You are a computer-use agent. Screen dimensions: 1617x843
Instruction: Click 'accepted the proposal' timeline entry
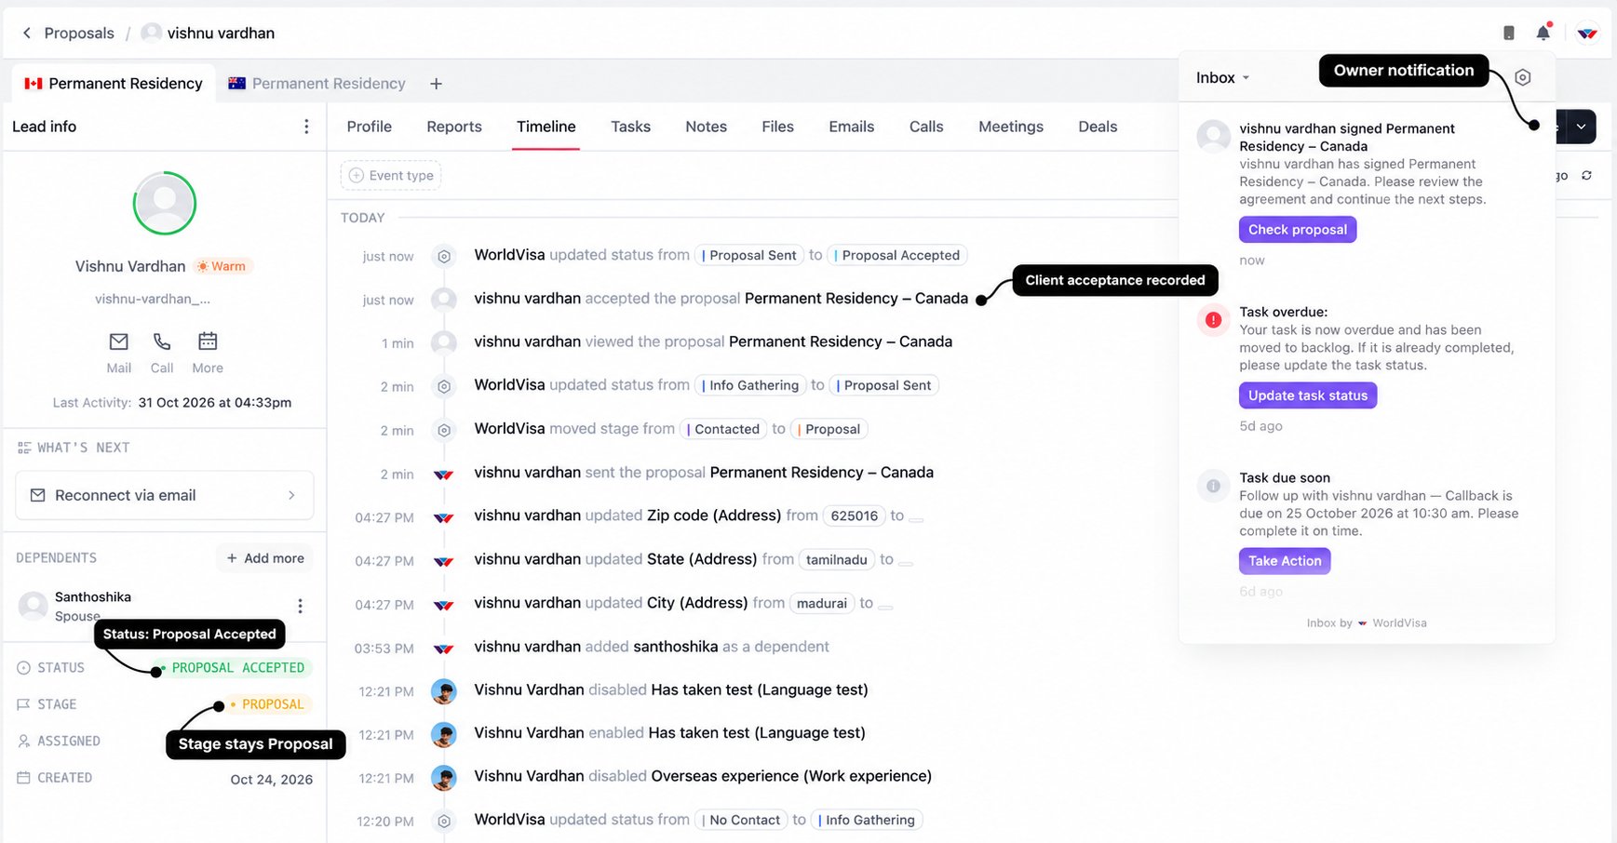[x=721, y=299]
